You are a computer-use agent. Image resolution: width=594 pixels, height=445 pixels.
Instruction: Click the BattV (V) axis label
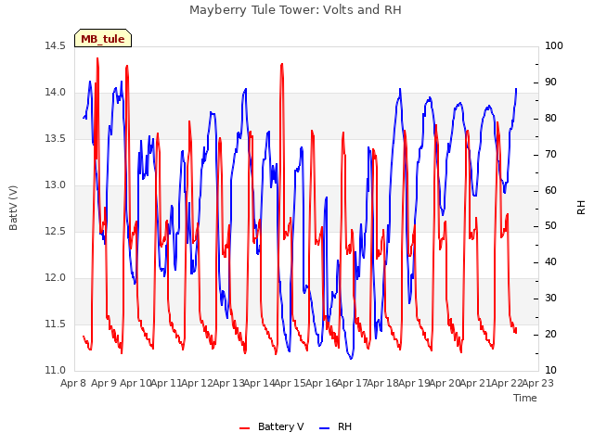pos(13,208)
